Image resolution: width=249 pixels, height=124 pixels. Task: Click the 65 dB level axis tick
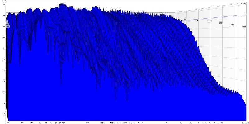coord(4,5)
